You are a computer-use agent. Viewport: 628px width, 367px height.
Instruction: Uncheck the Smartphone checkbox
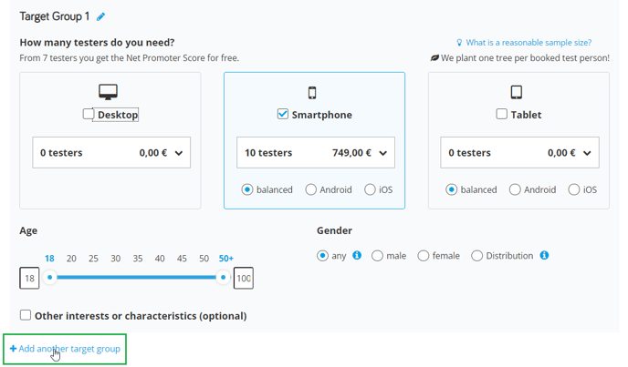click(x=282, y=114)
